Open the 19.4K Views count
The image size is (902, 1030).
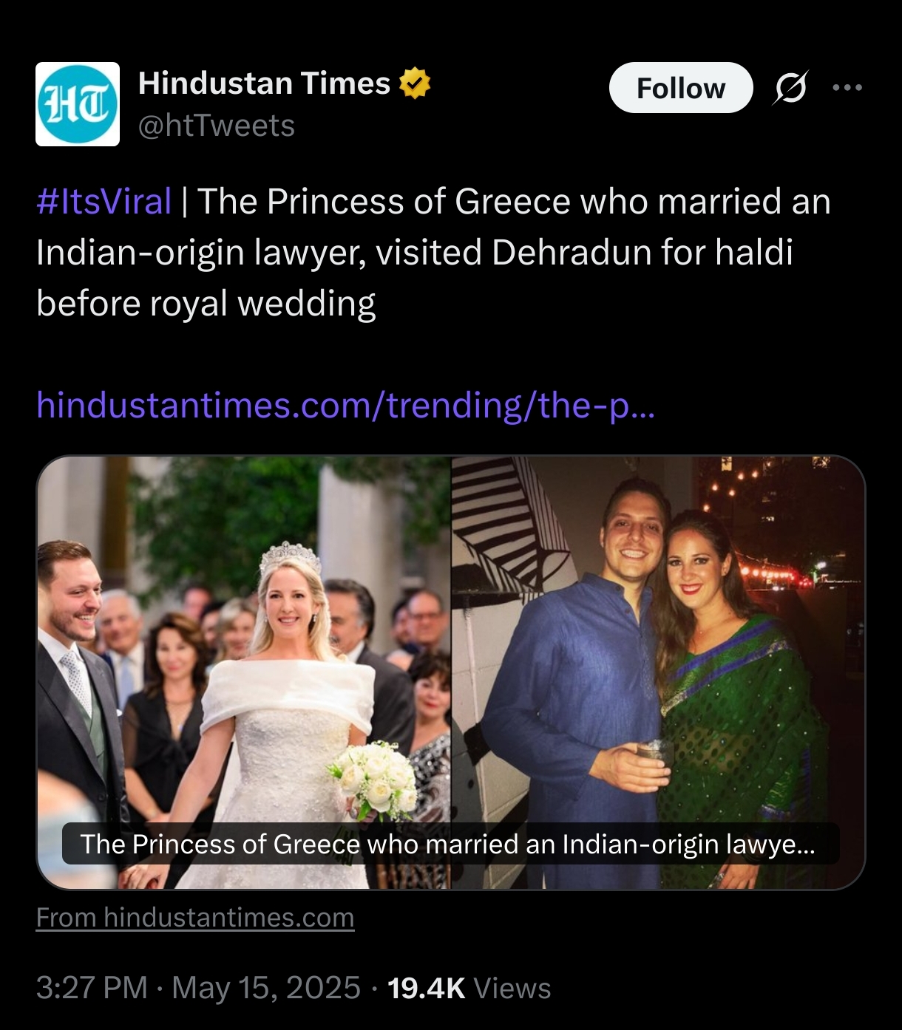(x=469, y=988)
